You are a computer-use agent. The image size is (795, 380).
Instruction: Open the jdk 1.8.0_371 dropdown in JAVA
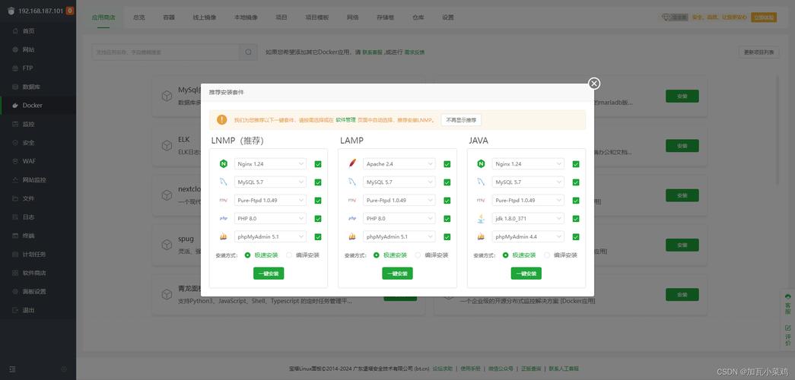528,218
